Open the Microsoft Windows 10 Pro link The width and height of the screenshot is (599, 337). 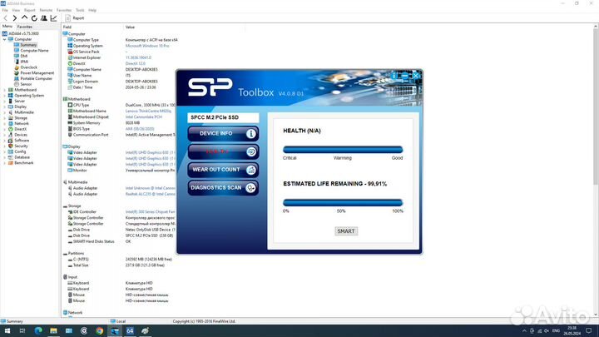tap(147, 46)
